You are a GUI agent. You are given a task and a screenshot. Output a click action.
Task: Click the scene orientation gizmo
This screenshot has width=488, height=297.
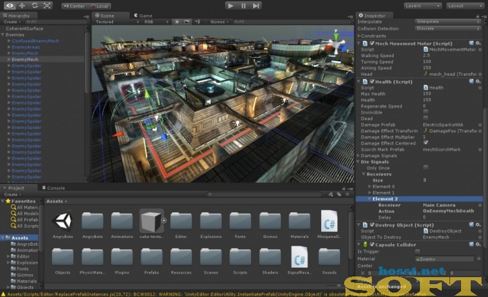[336, 44]
